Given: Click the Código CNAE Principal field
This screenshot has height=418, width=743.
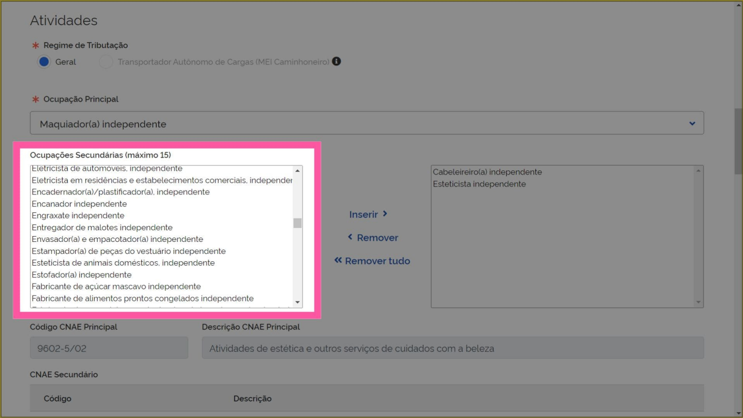Looking at the screenshot, I should point(109,348).
